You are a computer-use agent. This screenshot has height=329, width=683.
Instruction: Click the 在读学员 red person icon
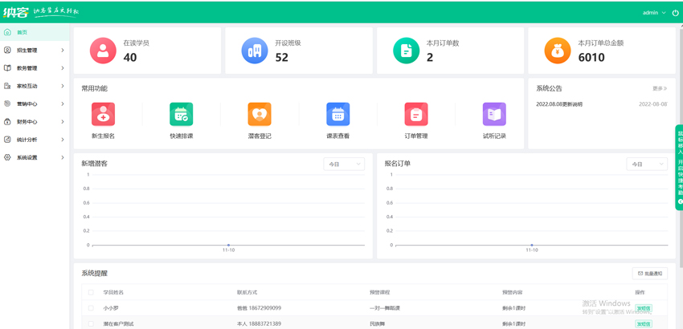tap(103, 51)
